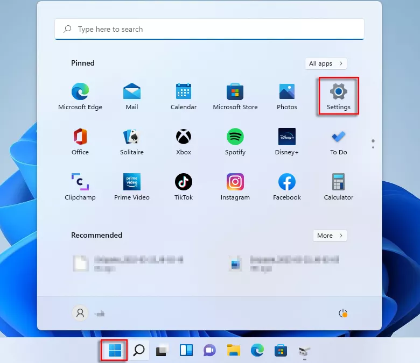Open the Widgets panel from taskbar
420x363 pixels.
click(x=186, y=350)
